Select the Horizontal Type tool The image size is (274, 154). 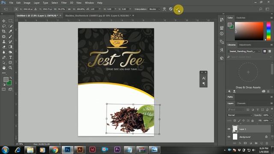(10, 57)
